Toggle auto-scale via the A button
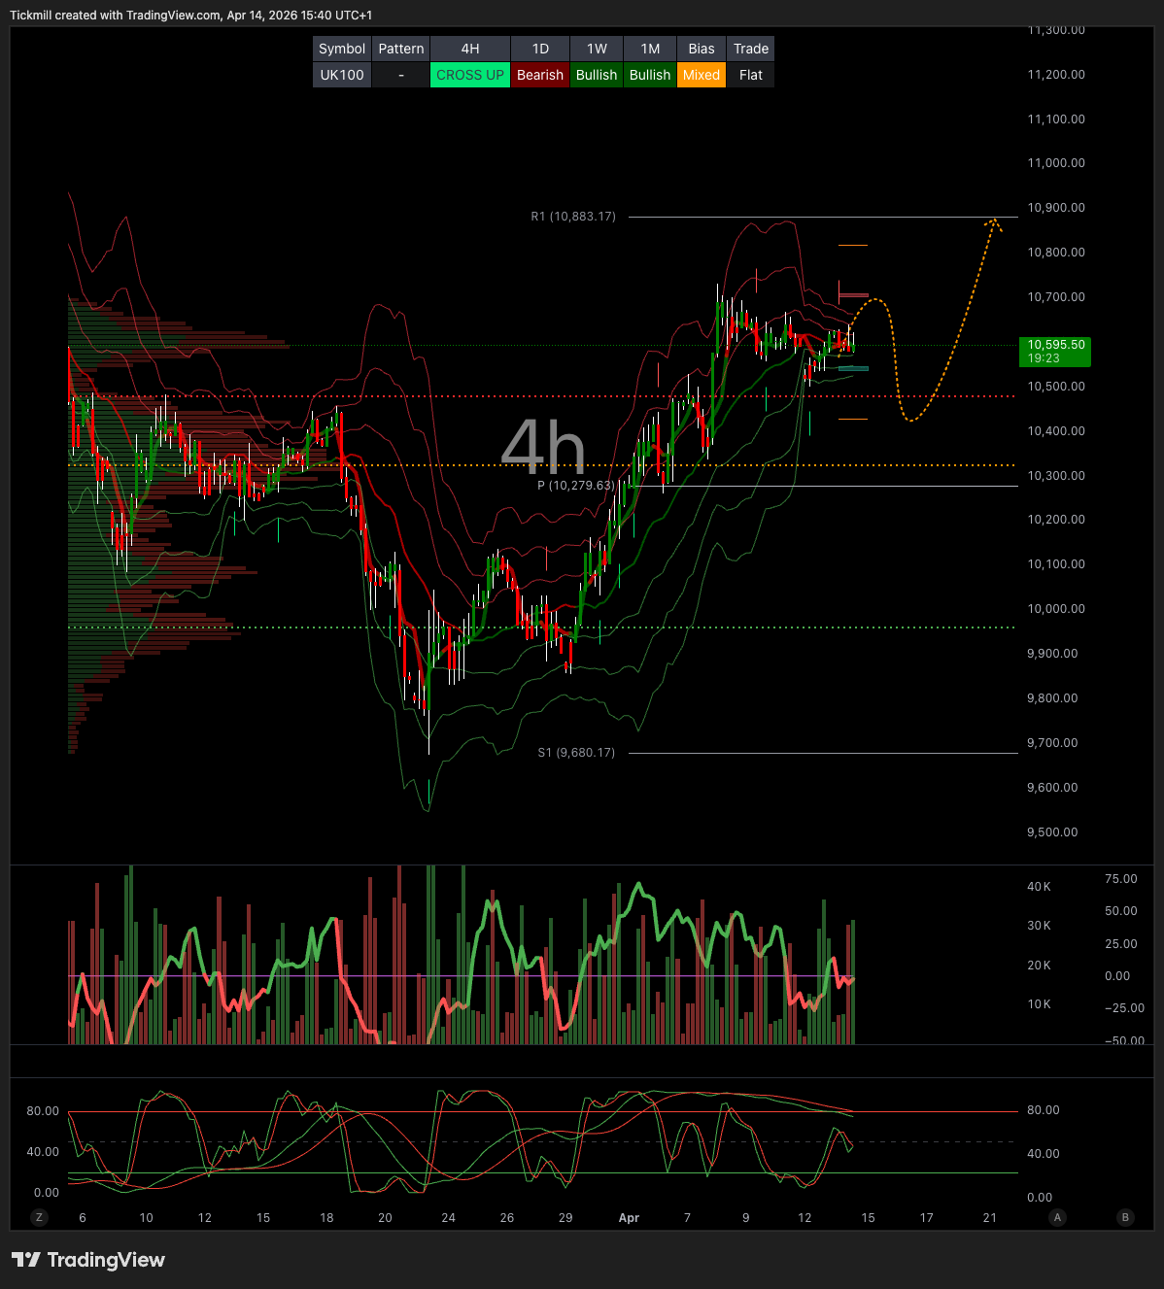Screen dimensions: 1164x1289 click(1057, 1217)
